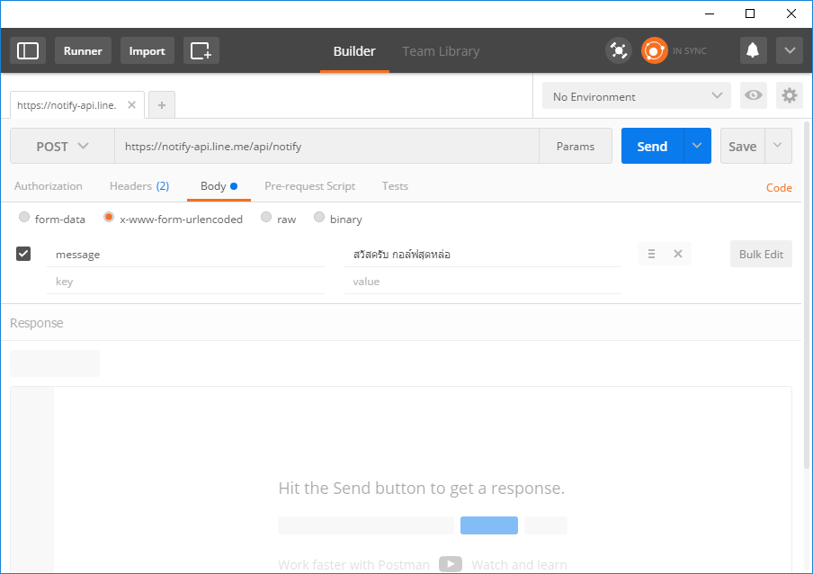813x574 pixels.
Task: Select x-www-form-urlencoded body type
Action: click(108, 217)
